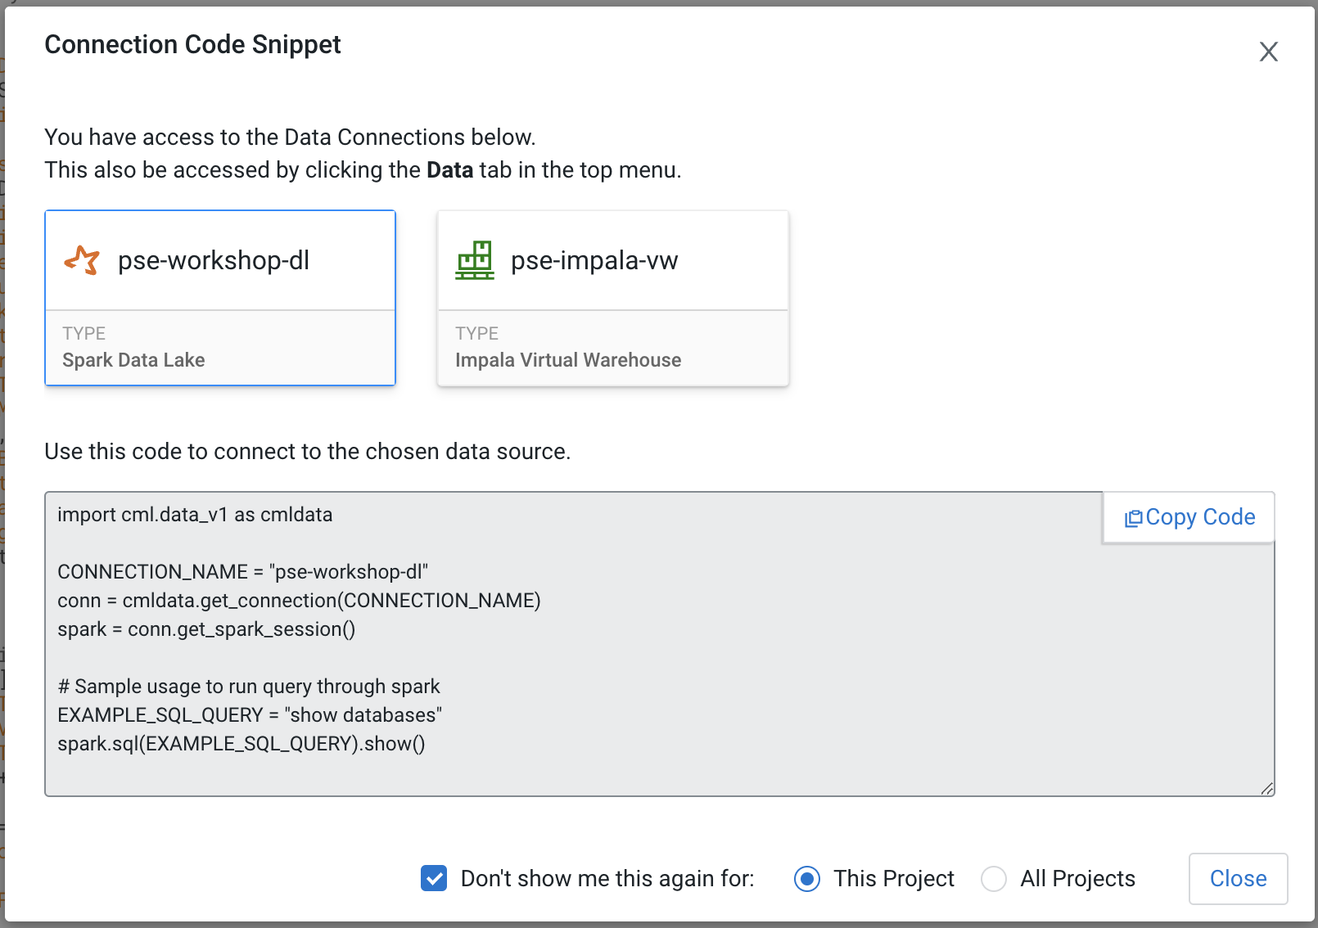Click the Impala Virtual Warehouse type label
This screenshot has height=928, width=1318.
tap(568, 360)
